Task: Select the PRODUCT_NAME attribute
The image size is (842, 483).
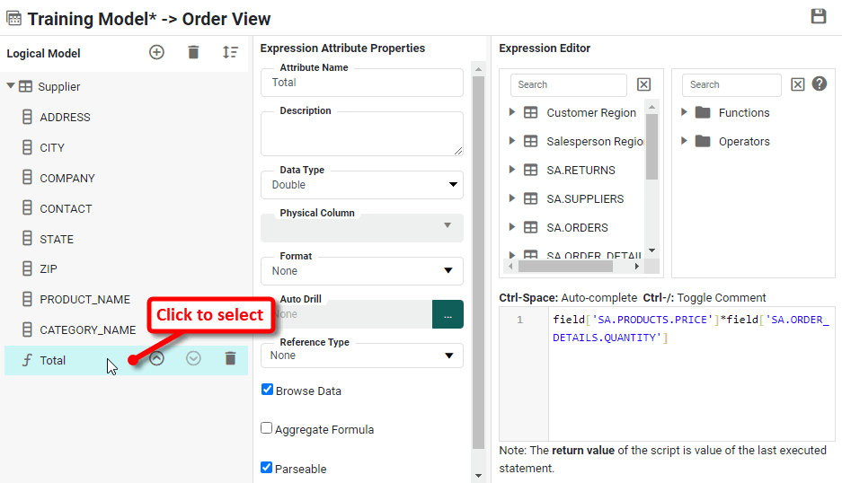Action: pos(84,299)
